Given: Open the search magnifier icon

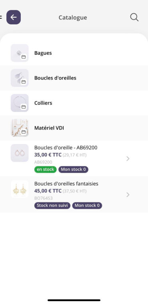Looking at the screenshot, I should [x=134, y=17].
